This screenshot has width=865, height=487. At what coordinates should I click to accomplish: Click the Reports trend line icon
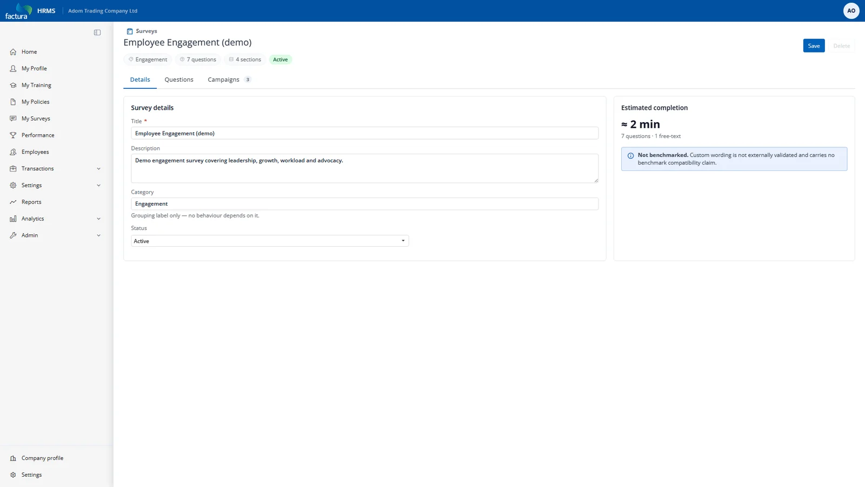[x=13, y=202]
